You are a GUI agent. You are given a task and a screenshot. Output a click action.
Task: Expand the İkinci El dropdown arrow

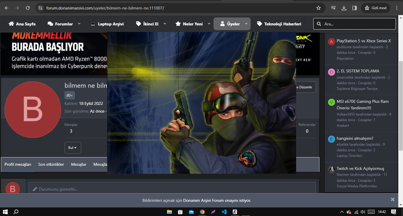pos(165,24)
